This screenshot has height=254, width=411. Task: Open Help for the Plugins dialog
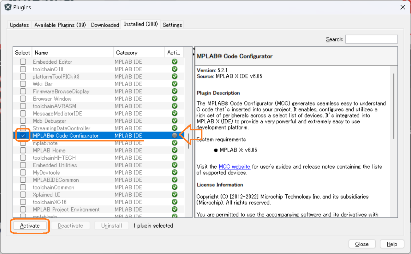pyautogui.click(x=392, y=244)
